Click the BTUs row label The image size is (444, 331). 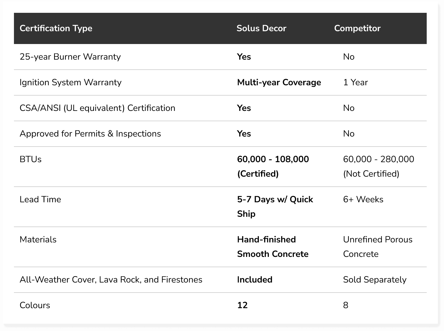[x=30, y=159]
